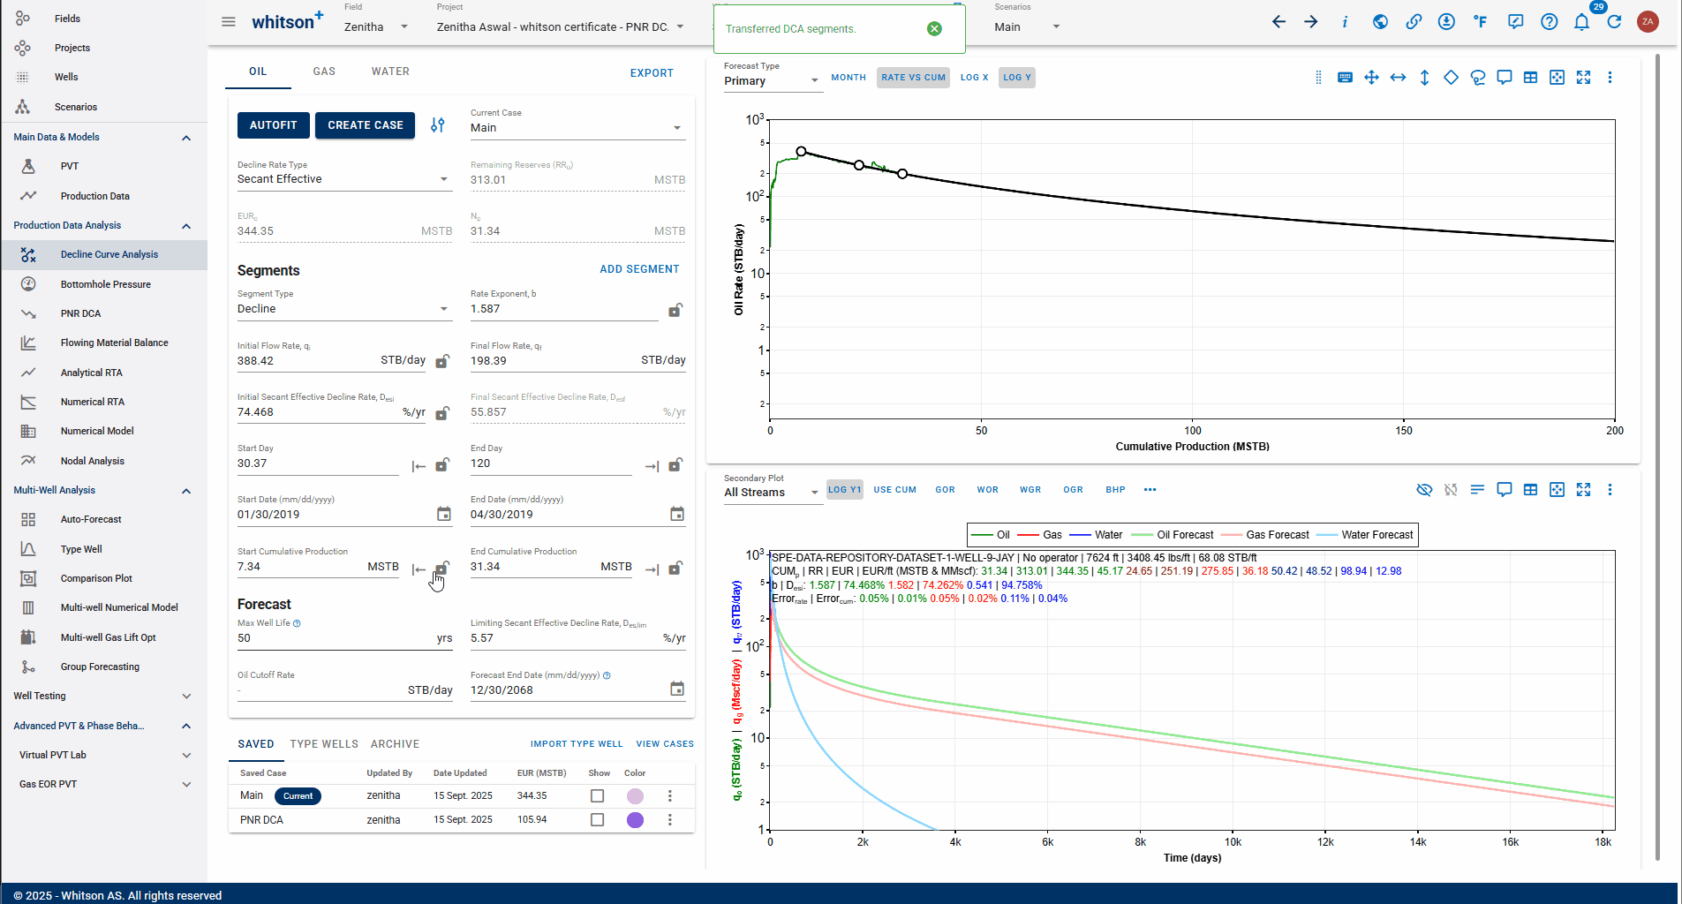Check the Show box for Main case
The width and height of the screenshot is (1682, 904).
pos(598,796)
